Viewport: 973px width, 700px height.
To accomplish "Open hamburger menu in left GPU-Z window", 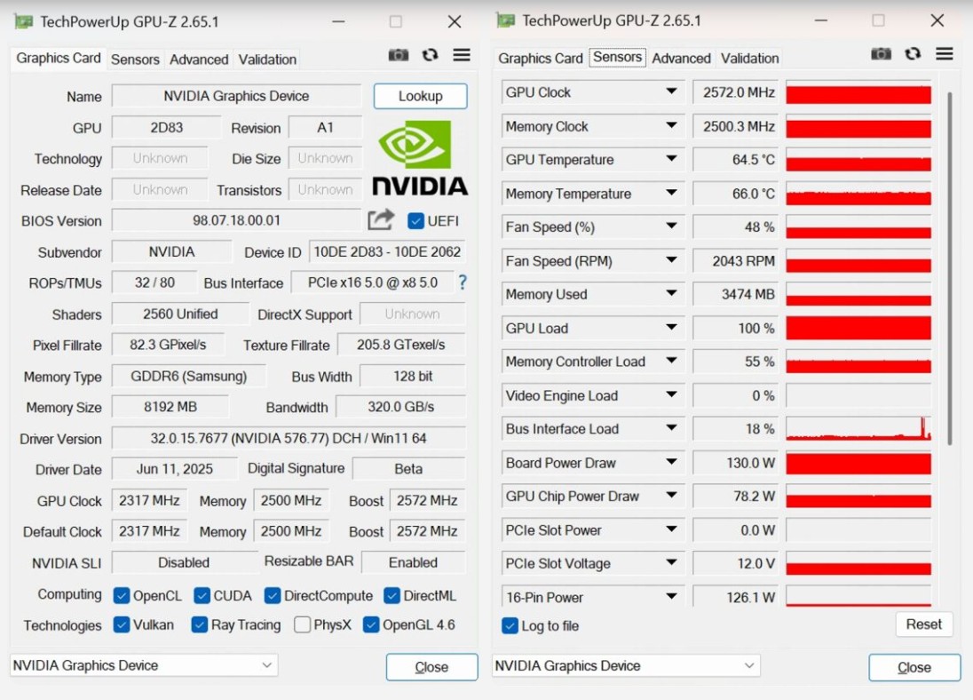I will click(461, 55).
